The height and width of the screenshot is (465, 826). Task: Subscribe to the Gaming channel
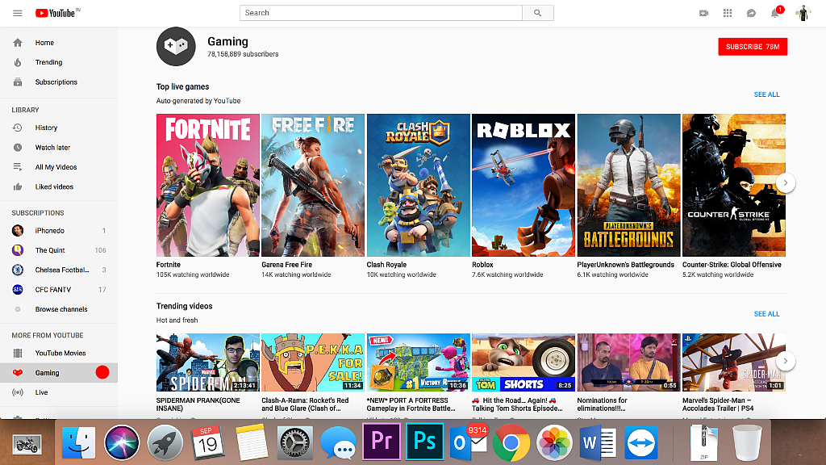pos(753,46)
